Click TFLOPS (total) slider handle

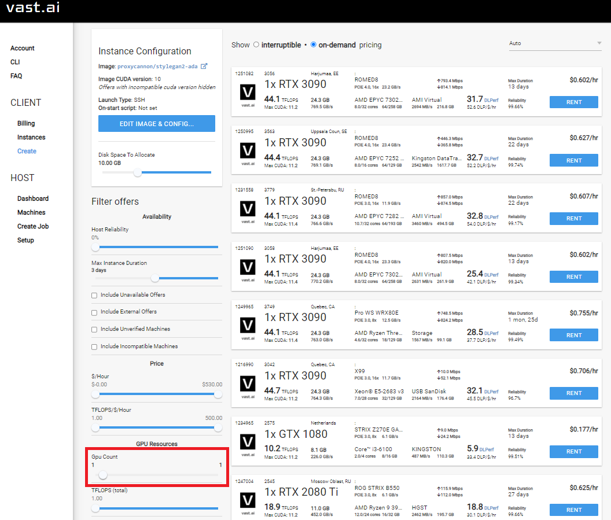click(95, 508)
